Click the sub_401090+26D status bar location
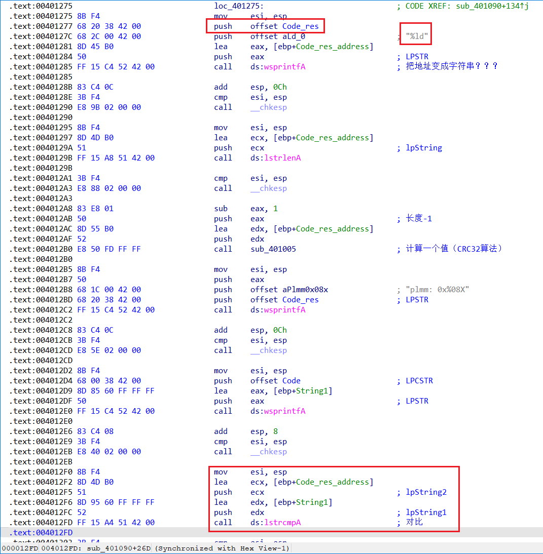Image resolution: width=543 pixels, height=554 pixels. [118, 548]
